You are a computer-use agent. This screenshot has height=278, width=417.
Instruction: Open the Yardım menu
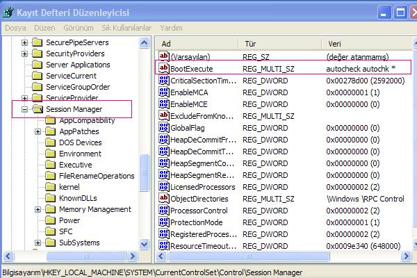[x=171, y=28]
